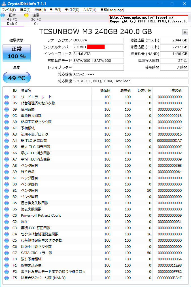Click the 使用時間 value 7 時間
The image size is (191, 287).
(x=174, y=67)
